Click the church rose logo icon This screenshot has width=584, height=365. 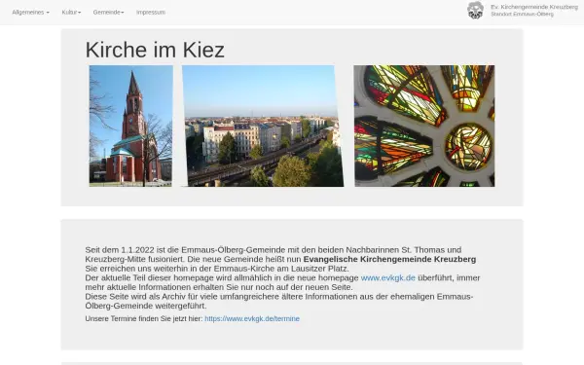pos(475,10)
